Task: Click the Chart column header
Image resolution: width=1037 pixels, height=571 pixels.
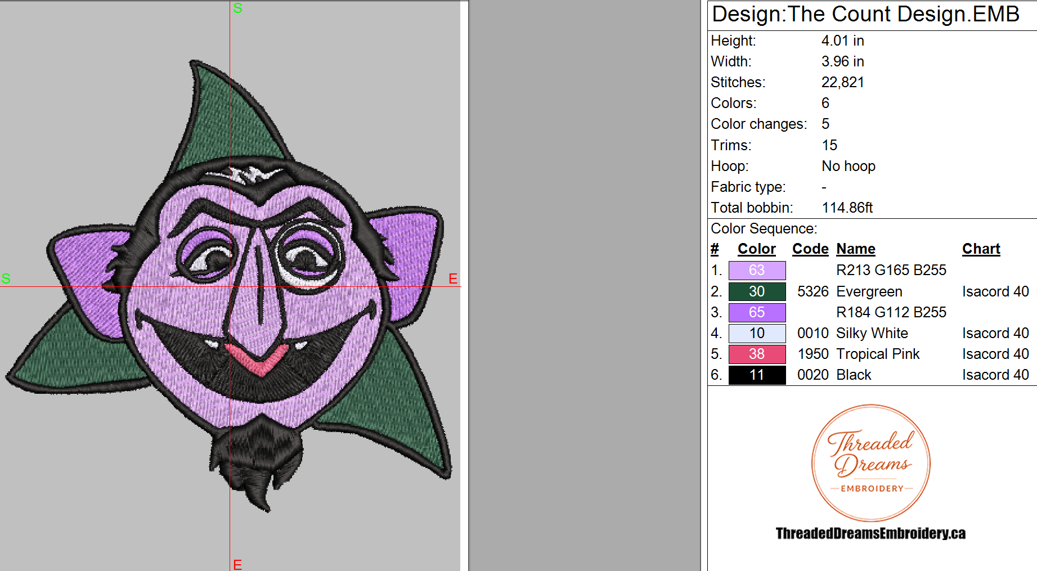Action: pos(981,249)
